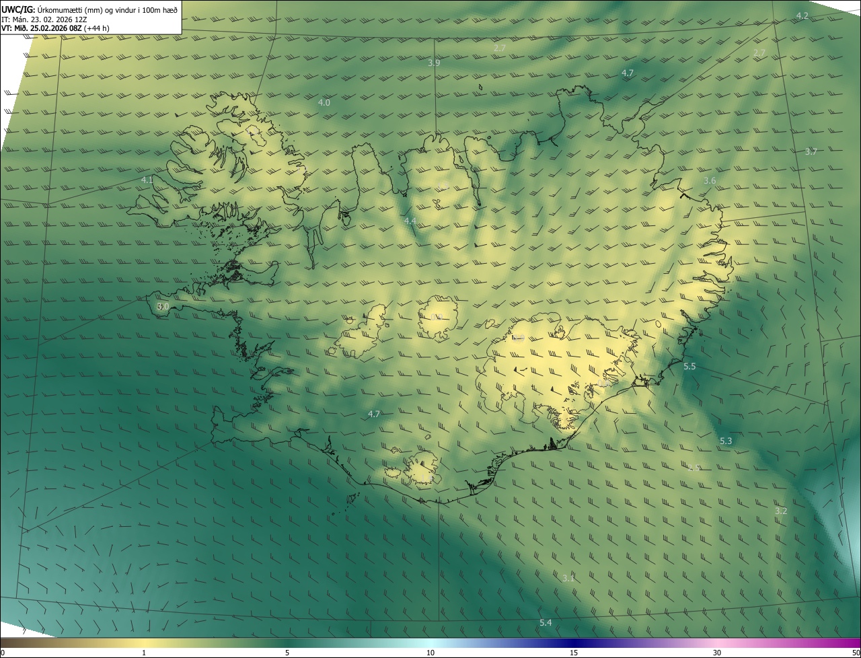The width and height of the screenshot is (861, 658).
Task: Click the 4.0 value label on the map
Action: point(324,102)
